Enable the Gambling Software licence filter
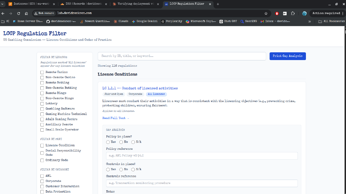346x194 pixels. 42,109
